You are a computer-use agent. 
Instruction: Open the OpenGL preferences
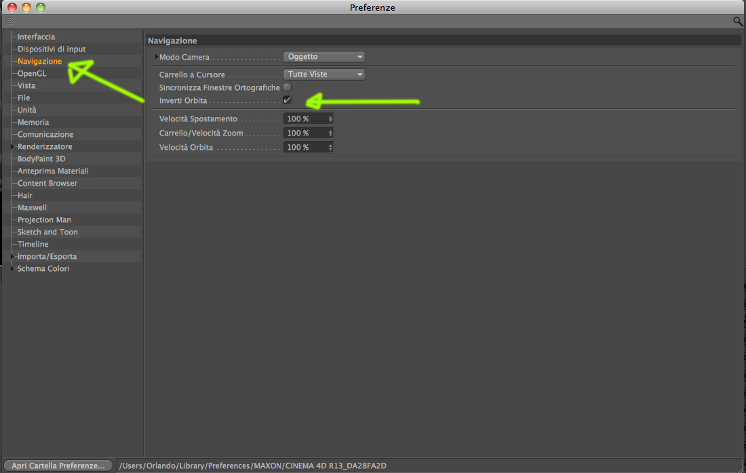pyautogui.click(x=32, y=73)
